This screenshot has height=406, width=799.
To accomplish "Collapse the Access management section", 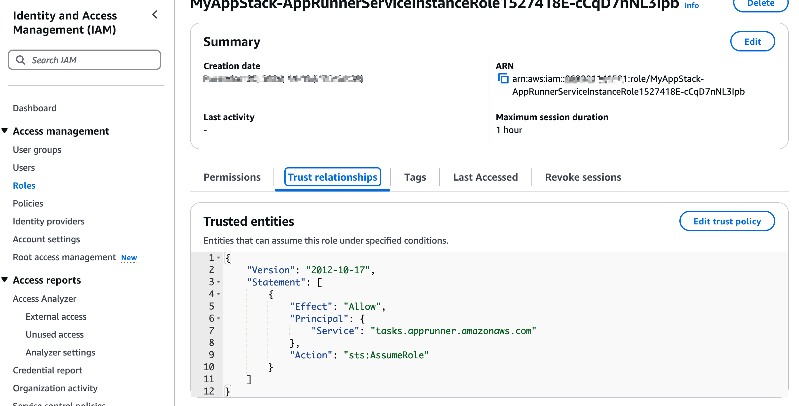I will pyautogui.click(x=5, y=131).
